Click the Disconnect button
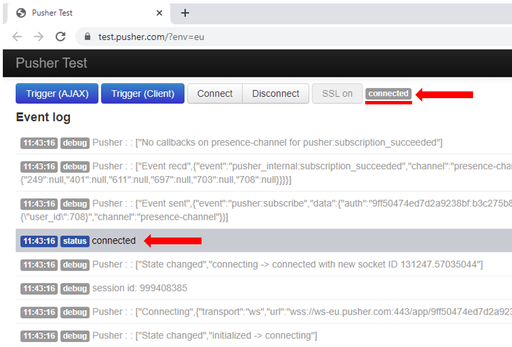The height and width of the screenshot is (347, 512). click(275, 94)
